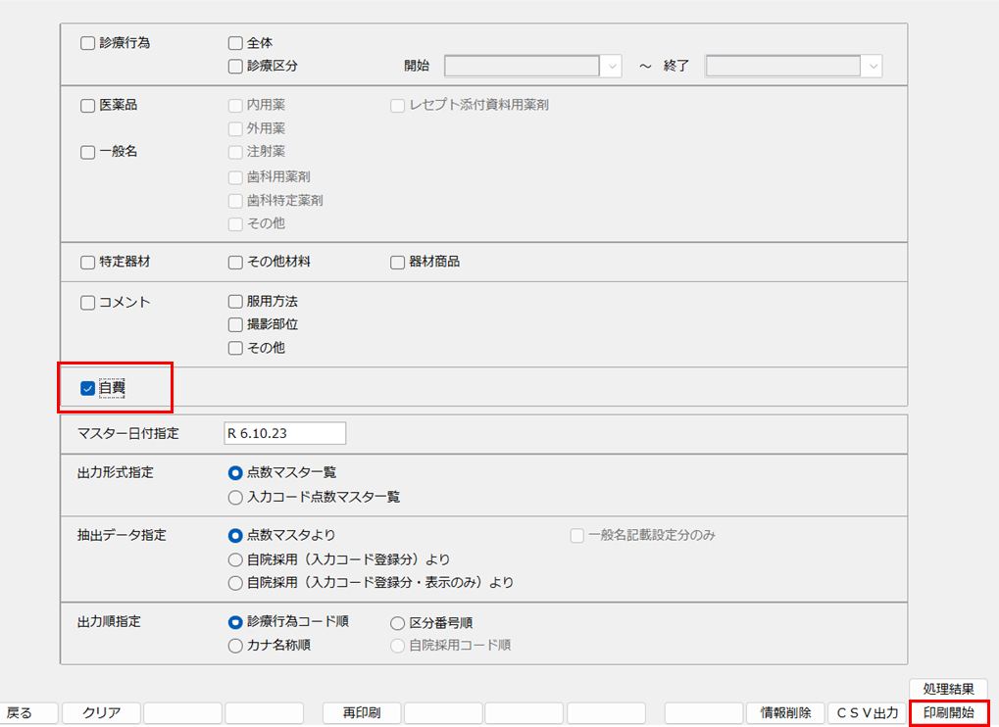Uncheck the 自費 checkbox
The height and width of the screenshot is (727, 999).
click(88, 389)
